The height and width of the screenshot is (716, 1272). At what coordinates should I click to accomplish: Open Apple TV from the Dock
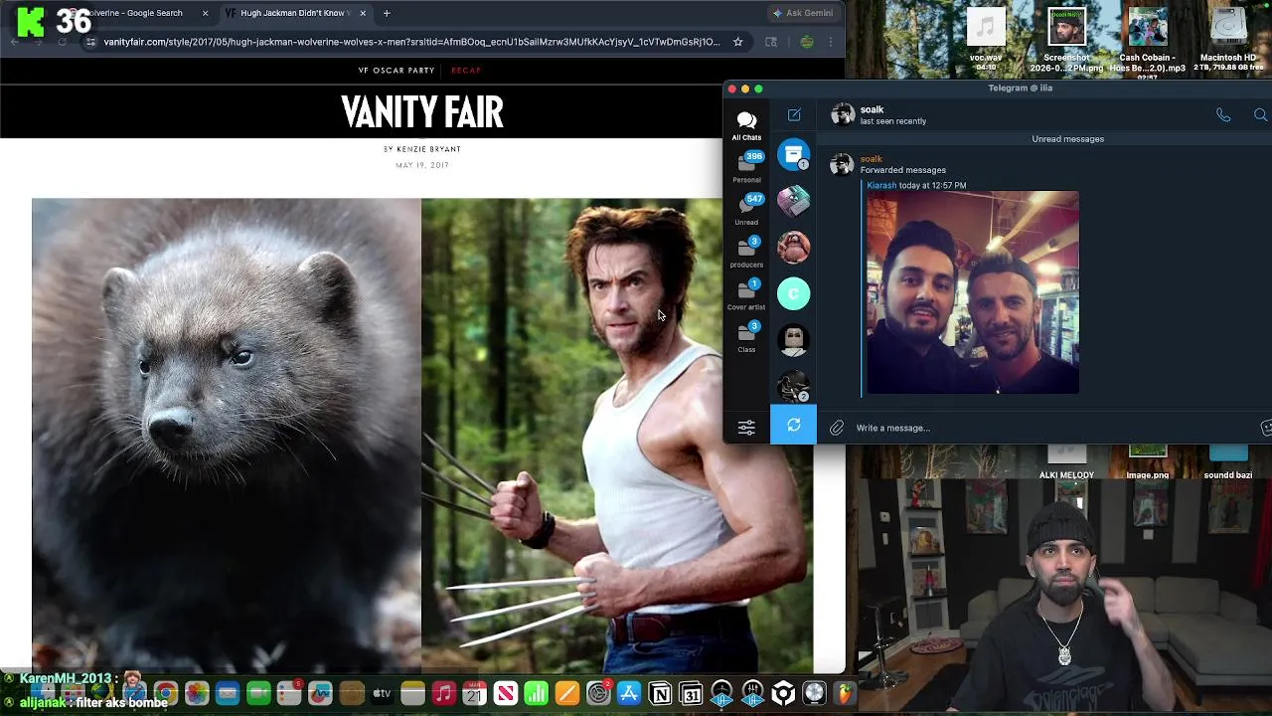click(x=382, y=693)
